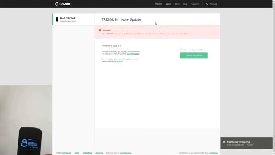Click the Настройка устройства notification
Image resolution: width=275 pixels, height=155 pixels.
tap(247, 143)
